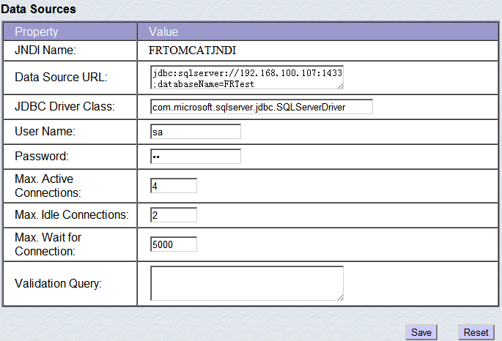Click the Data Source URL resize handle
Viewport: 502px width, 341px height.
340,86
